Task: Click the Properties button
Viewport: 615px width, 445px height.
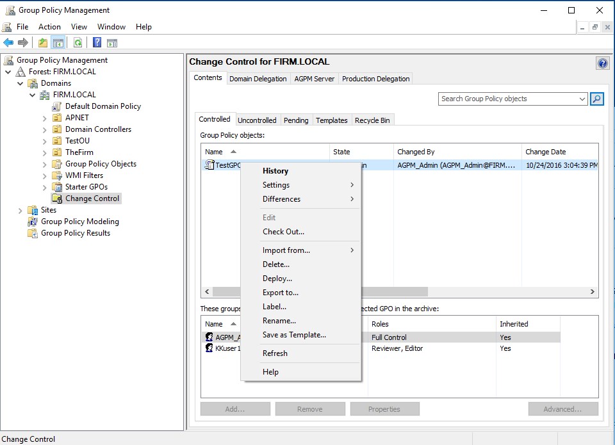Action: (x=384, y=409)
